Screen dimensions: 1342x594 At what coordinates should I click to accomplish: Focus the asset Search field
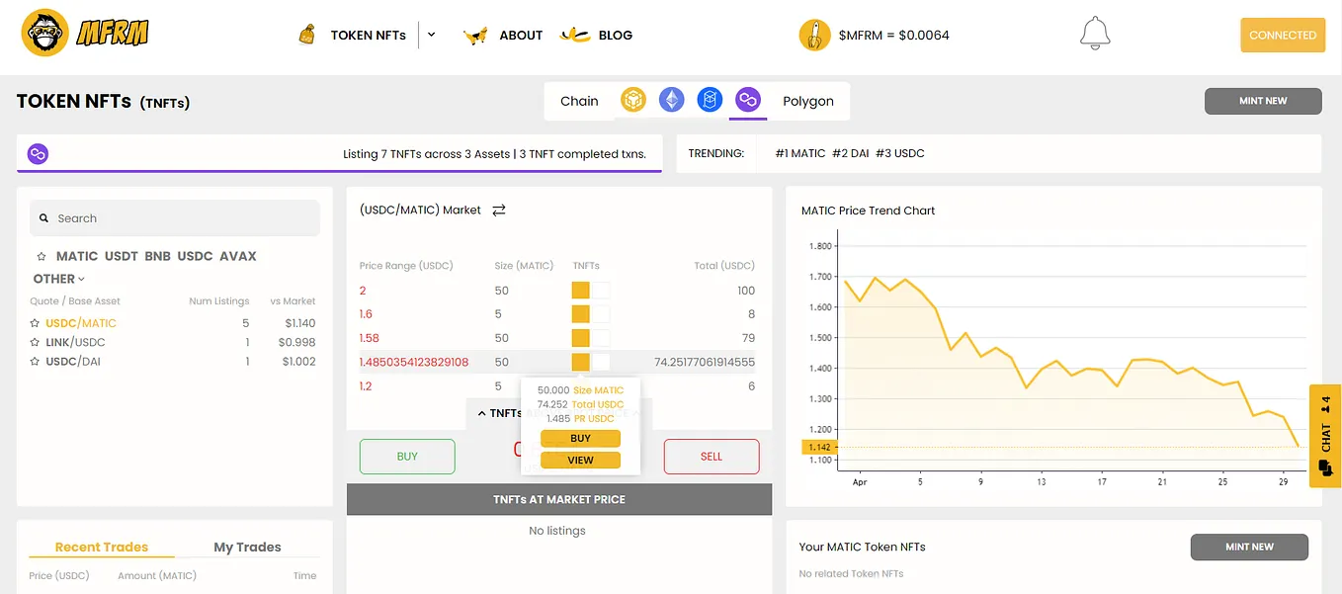175,218
